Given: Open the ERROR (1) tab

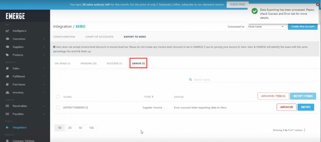Looking at the screenshot, I should [x=138, y=64].
